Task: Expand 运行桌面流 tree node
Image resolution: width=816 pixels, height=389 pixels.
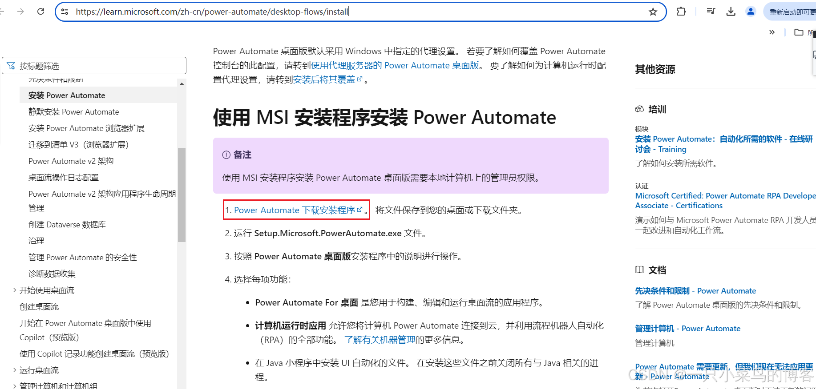Action: (15, 370)
